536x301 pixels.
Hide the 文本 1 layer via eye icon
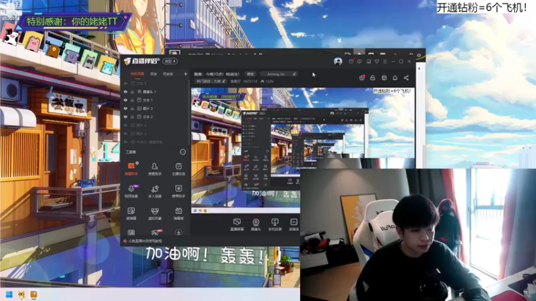[125, 100]
